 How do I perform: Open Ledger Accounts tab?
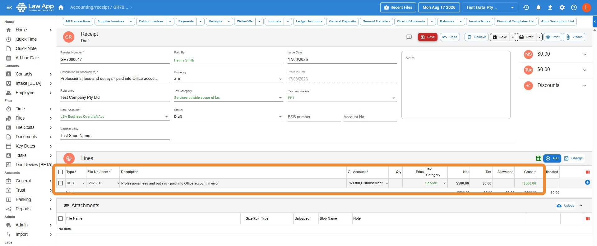(309, 21)
